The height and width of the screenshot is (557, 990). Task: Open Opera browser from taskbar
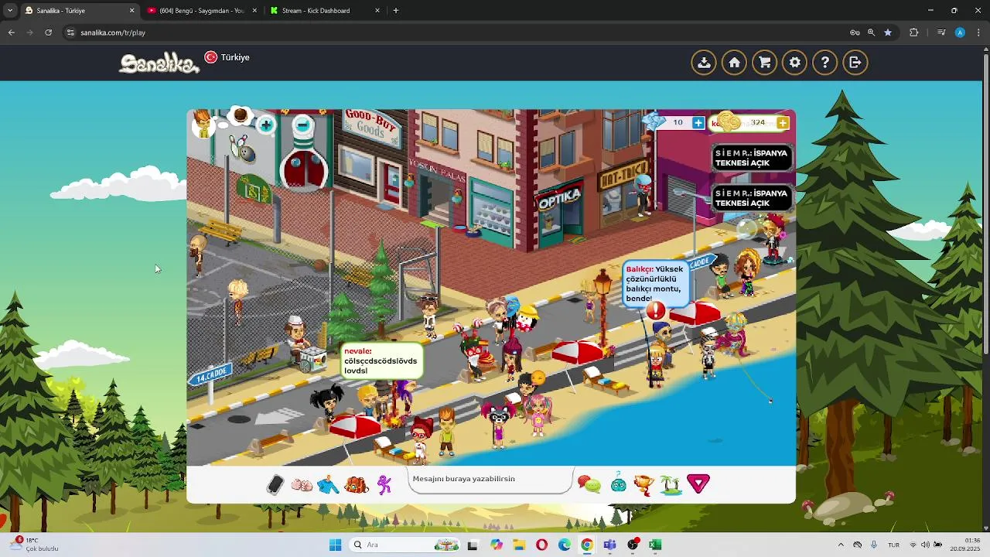tap(541, 545)
